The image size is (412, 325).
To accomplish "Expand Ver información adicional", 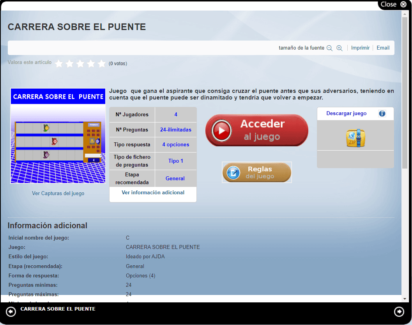I will (153, 192).
